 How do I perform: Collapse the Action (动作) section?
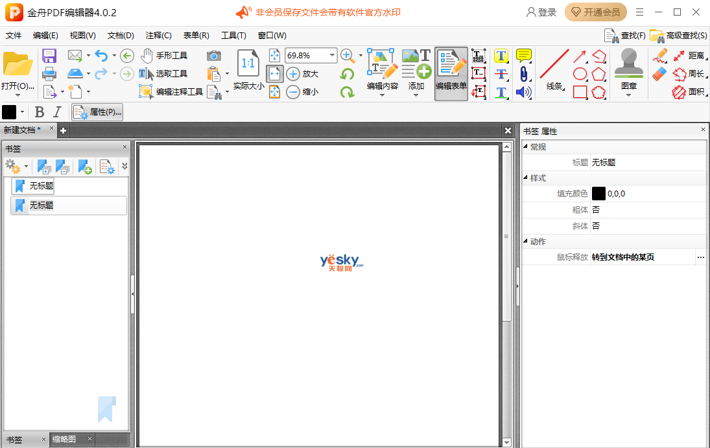pos(526,241)
